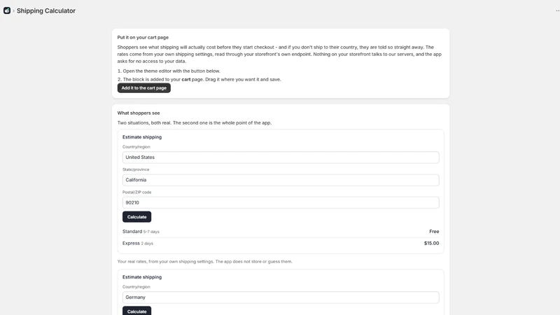The width and height of the screenshot is (560, 315).
Task: Open the Germany country/region field
Action: pyautogui.click(x=281, y=297)
